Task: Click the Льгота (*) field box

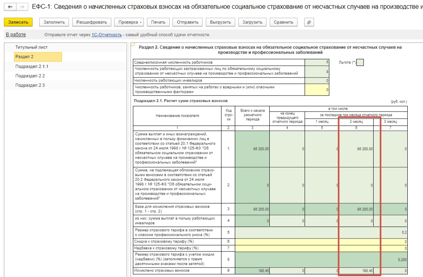Action: (x=360, y=62)
